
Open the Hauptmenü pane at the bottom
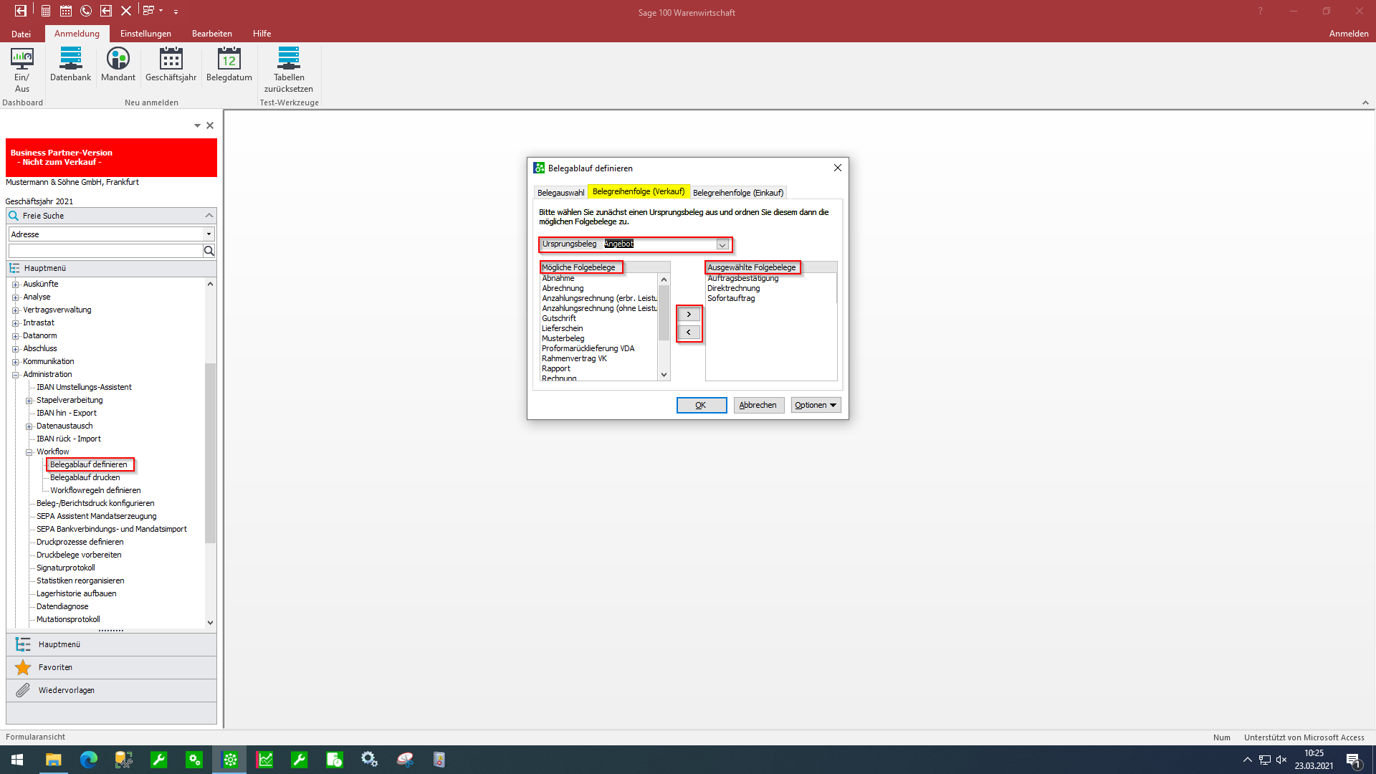click(x=111, y=644)
